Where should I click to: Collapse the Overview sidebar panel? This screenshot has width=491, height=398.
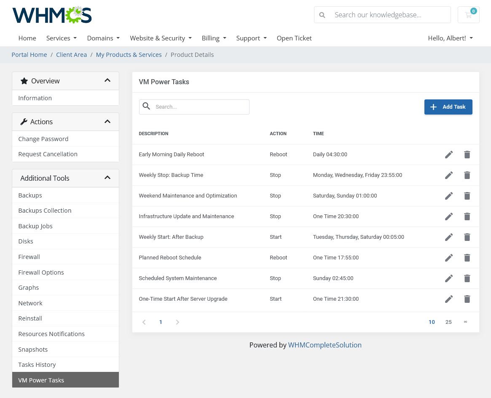107,80
